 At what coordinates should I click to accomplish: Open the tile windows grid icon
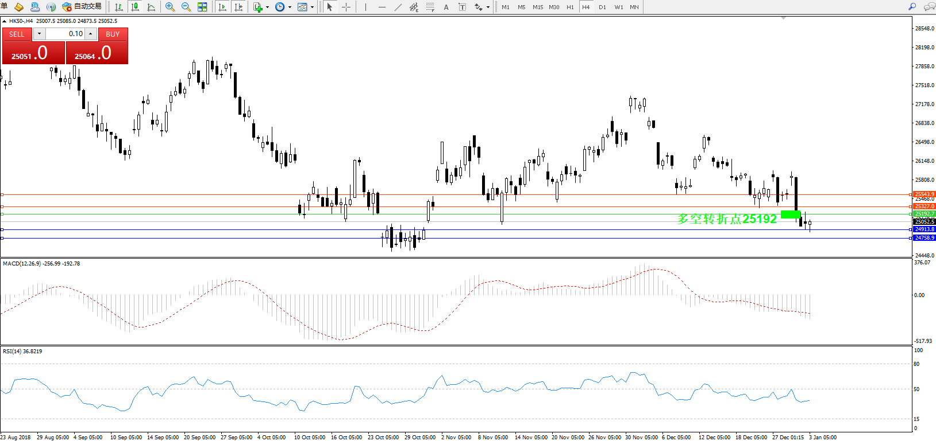click(202, 7)
